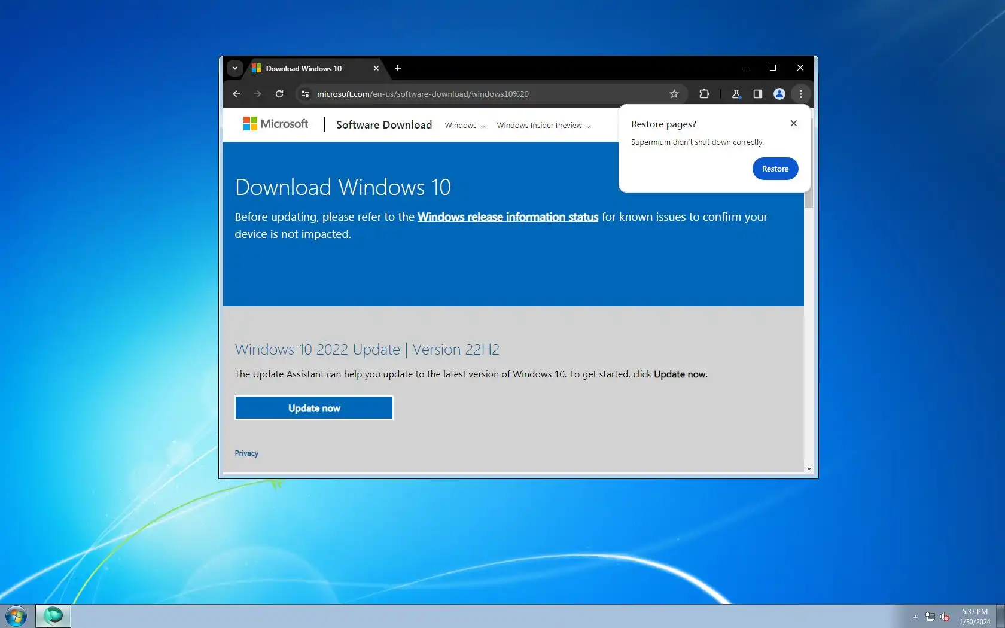Expand the Windows Insider Preview menu
The width and height of the screenshot is (1005, 628).
(x=544, y=126)
